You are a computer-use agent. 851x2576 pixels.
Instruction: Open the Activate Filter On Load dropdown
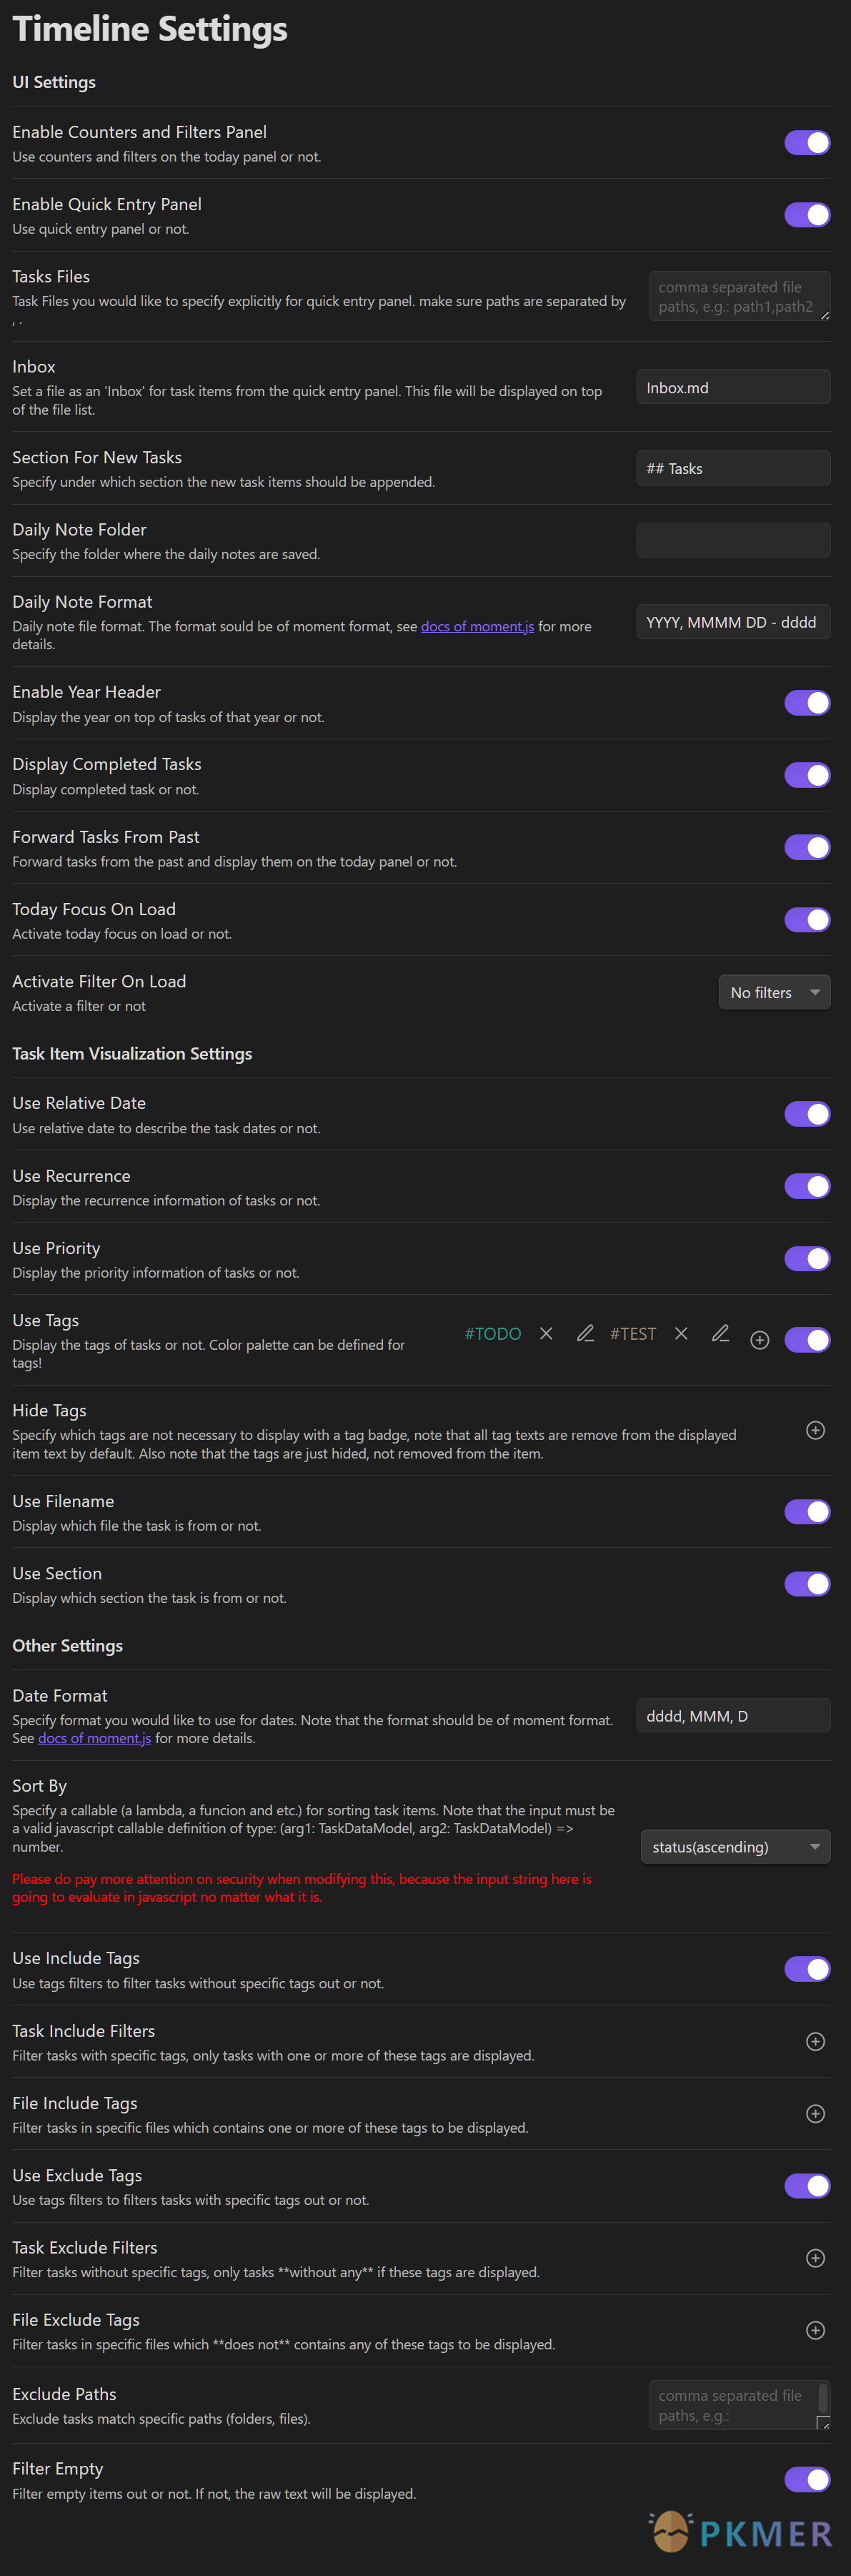click(774, 992)
